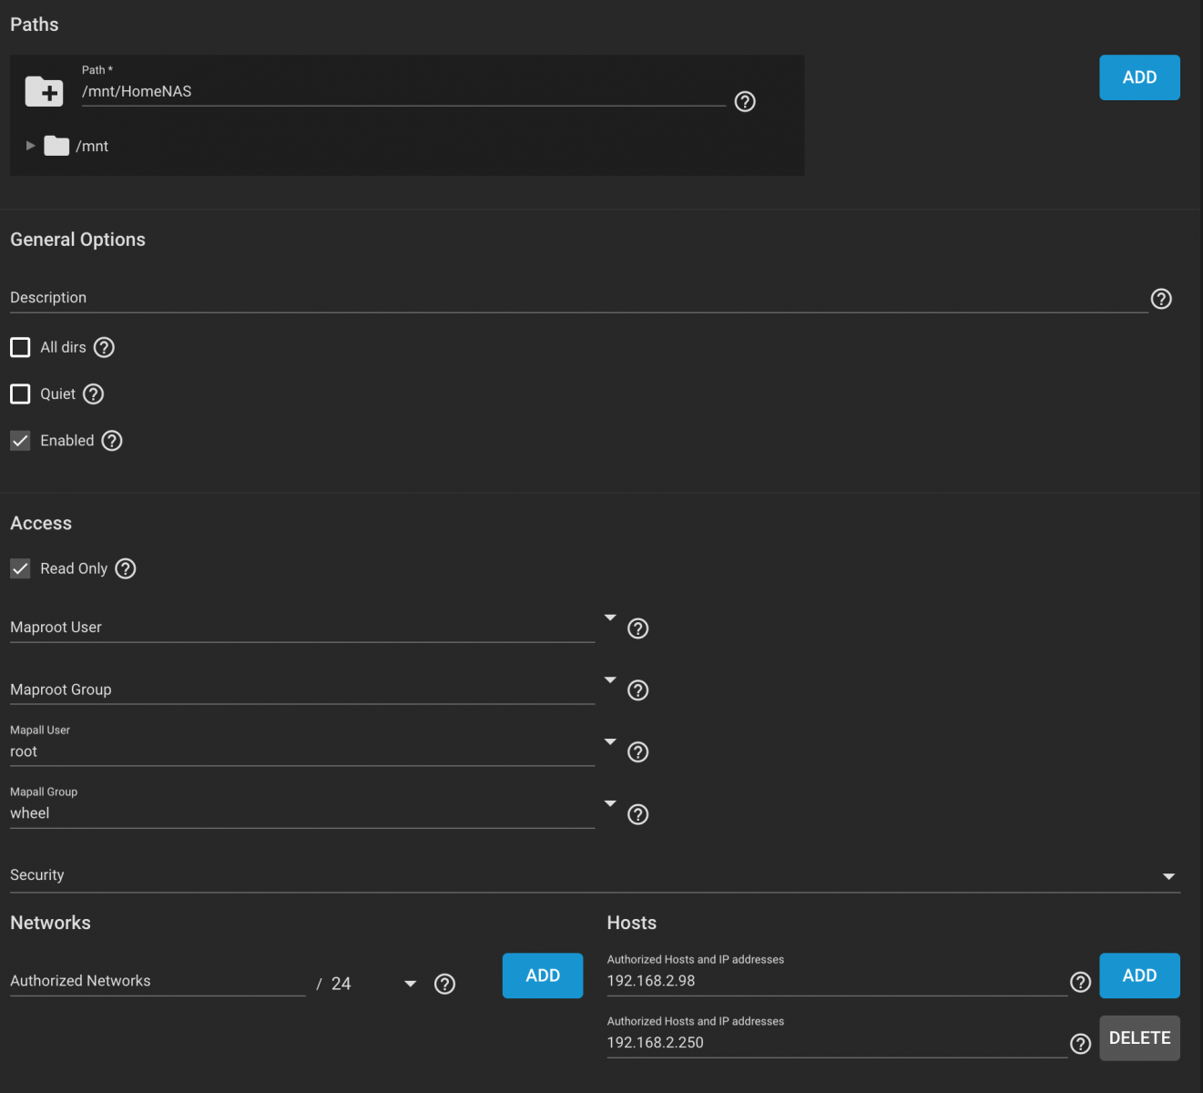The width and height of the screenshot is (1203, 1093).
Task: Click ADD button for Authorized Networks
Action: click(543, 976)
